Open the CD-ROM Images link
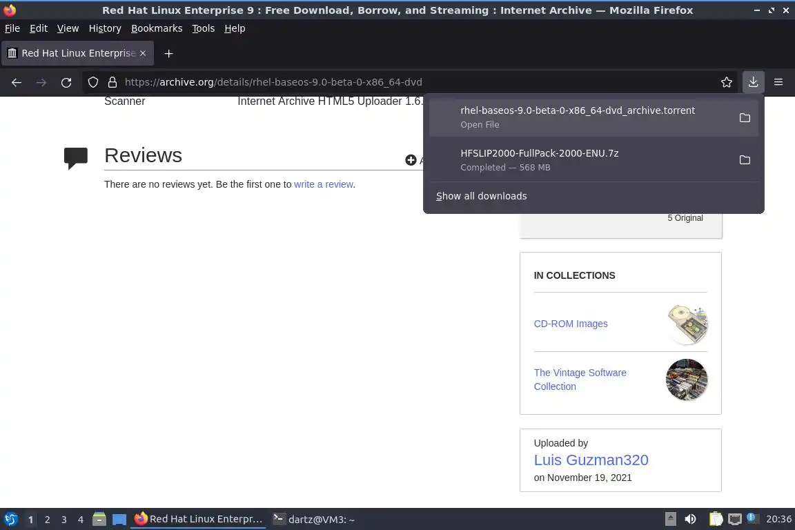 571,324
